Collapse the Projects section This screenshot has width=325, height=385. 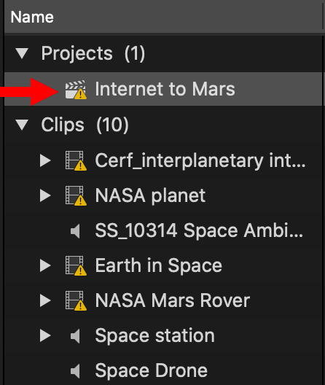click(22, 53)
